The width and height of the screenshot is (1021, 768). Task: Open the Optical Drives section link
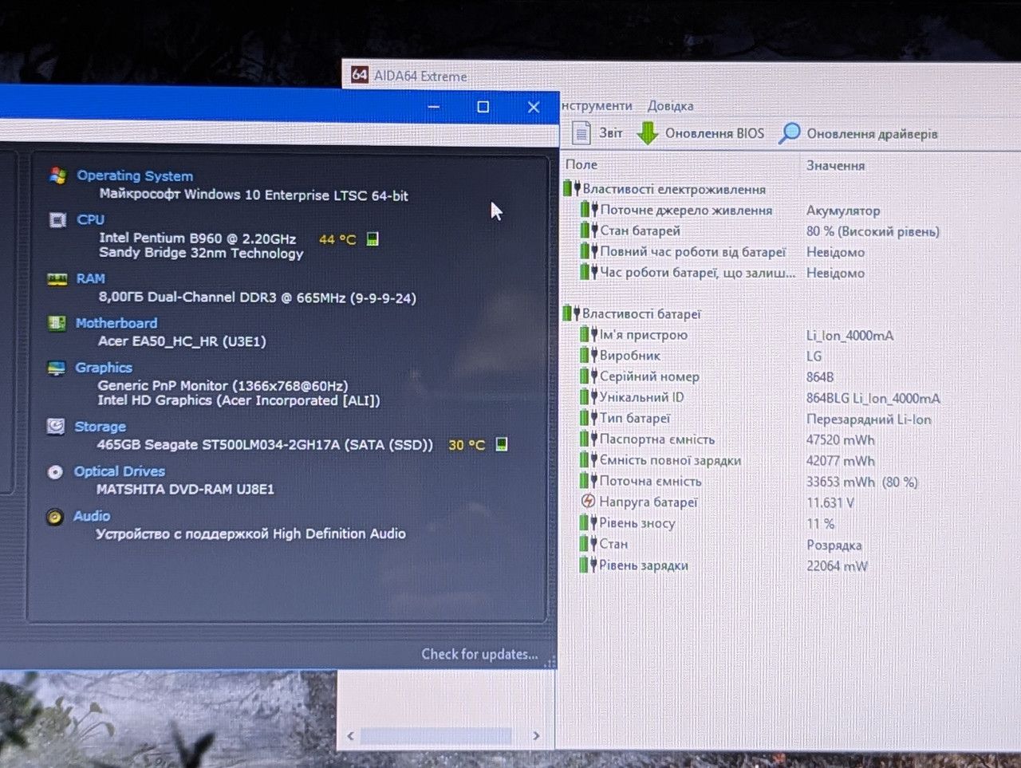120,471
